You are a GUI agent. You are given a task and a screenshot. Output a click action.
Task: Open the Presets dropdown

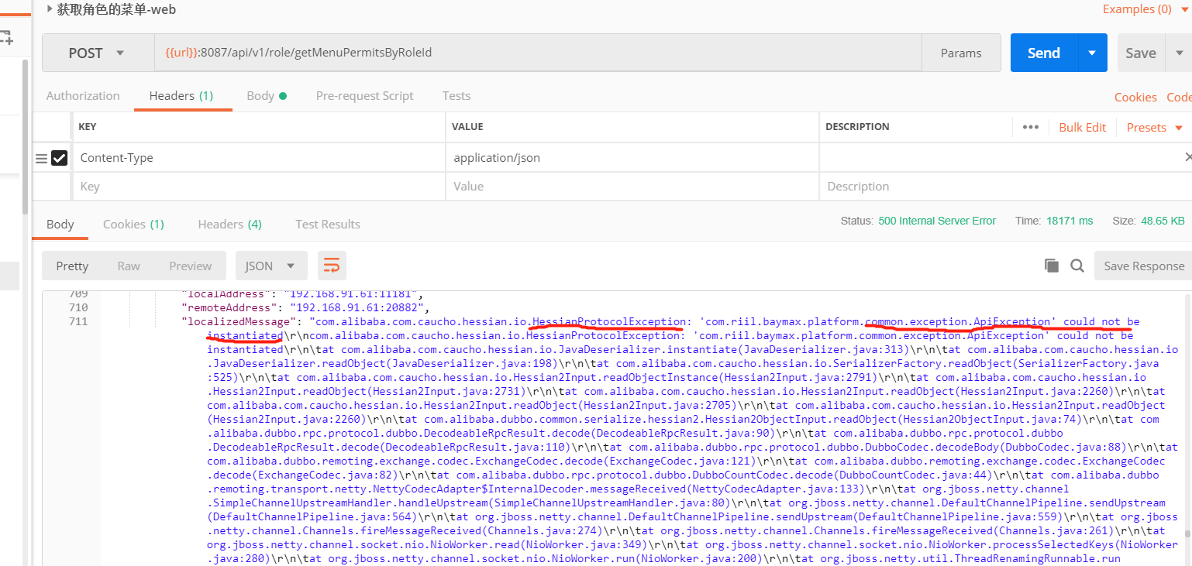[x=1155, y=127]
